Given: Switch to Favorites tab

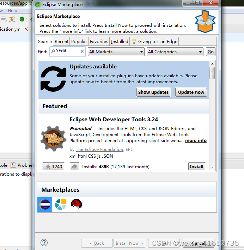Looking at the screenshot, I should pyautogui.click(x=99, y=42).
